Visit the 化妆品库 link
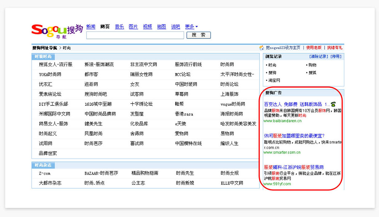 pos(139,124)
